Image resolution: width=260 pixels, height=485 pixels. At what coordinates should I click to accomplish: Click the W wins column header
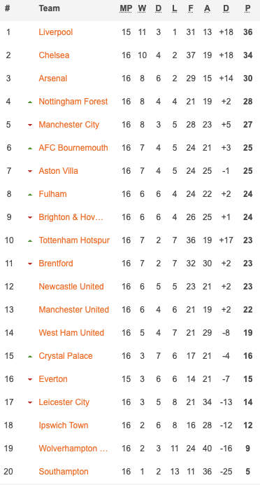pos(142,8)
